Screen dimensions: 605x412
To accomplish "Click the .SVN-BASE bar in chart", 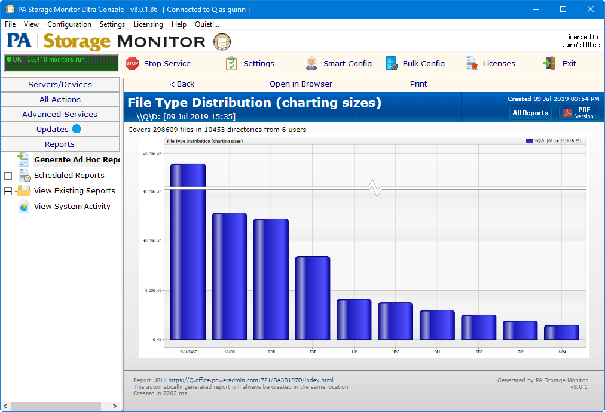I will (x=188, y=251).
